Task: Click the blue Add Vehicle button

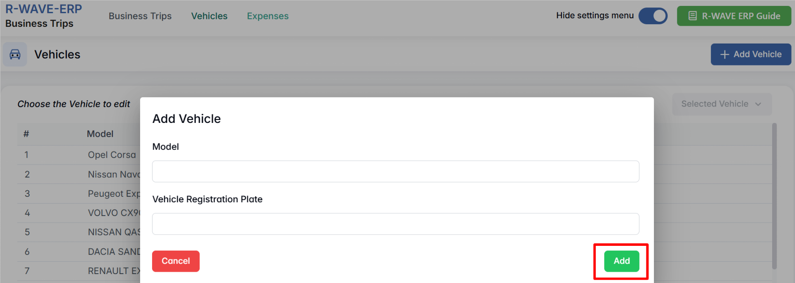Action: click(751, 55)
